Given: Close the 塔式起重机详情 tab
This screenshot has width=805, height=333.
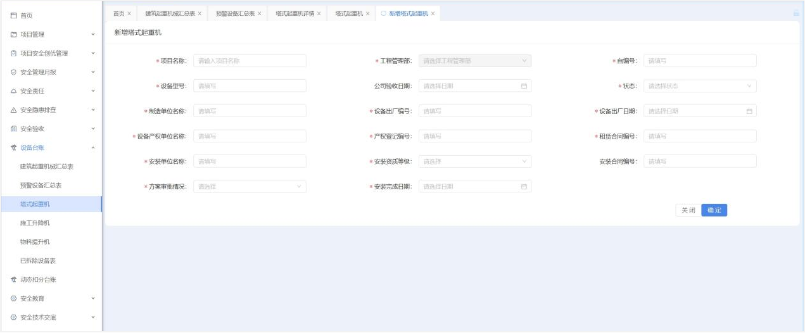Looking at the screenshot, I should point(319,13).
